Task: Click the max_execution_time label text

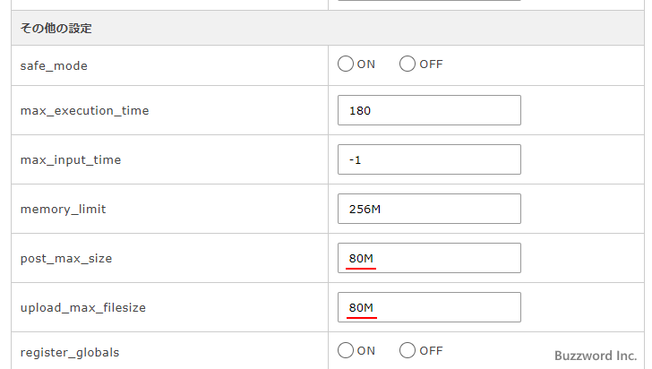Action: 84,111
